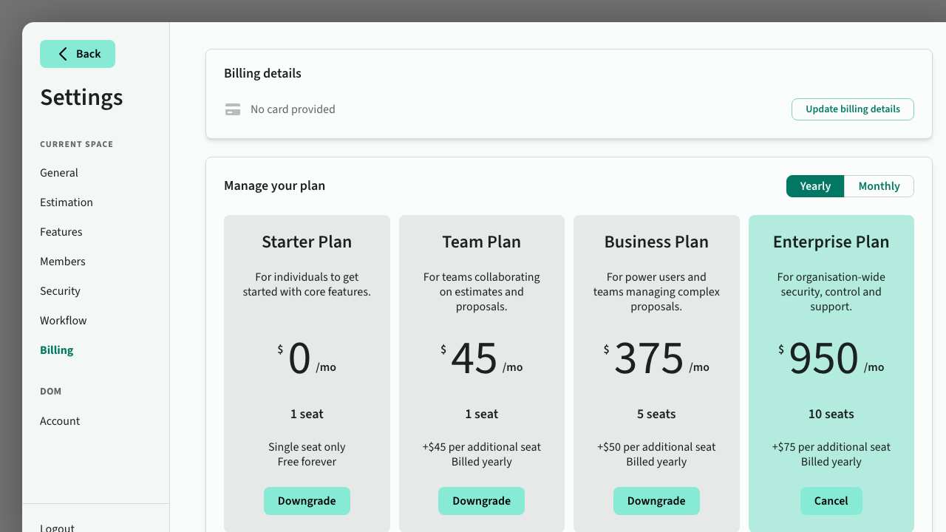The width and height of the screenshot is (946, 532).
Task: Click Logout in sidebar
Action: (58, 527)
